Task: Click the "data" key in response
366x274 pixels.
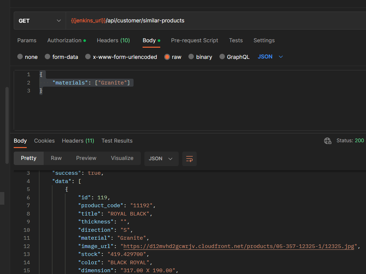Action: click(x=62, y=181)
